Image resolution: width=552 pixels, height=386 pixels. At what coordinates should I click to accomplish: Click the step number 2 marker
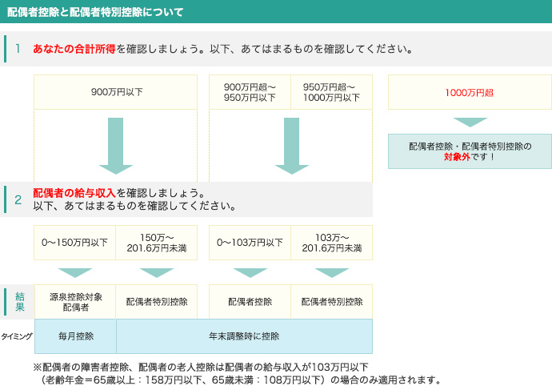pos(18,200)
